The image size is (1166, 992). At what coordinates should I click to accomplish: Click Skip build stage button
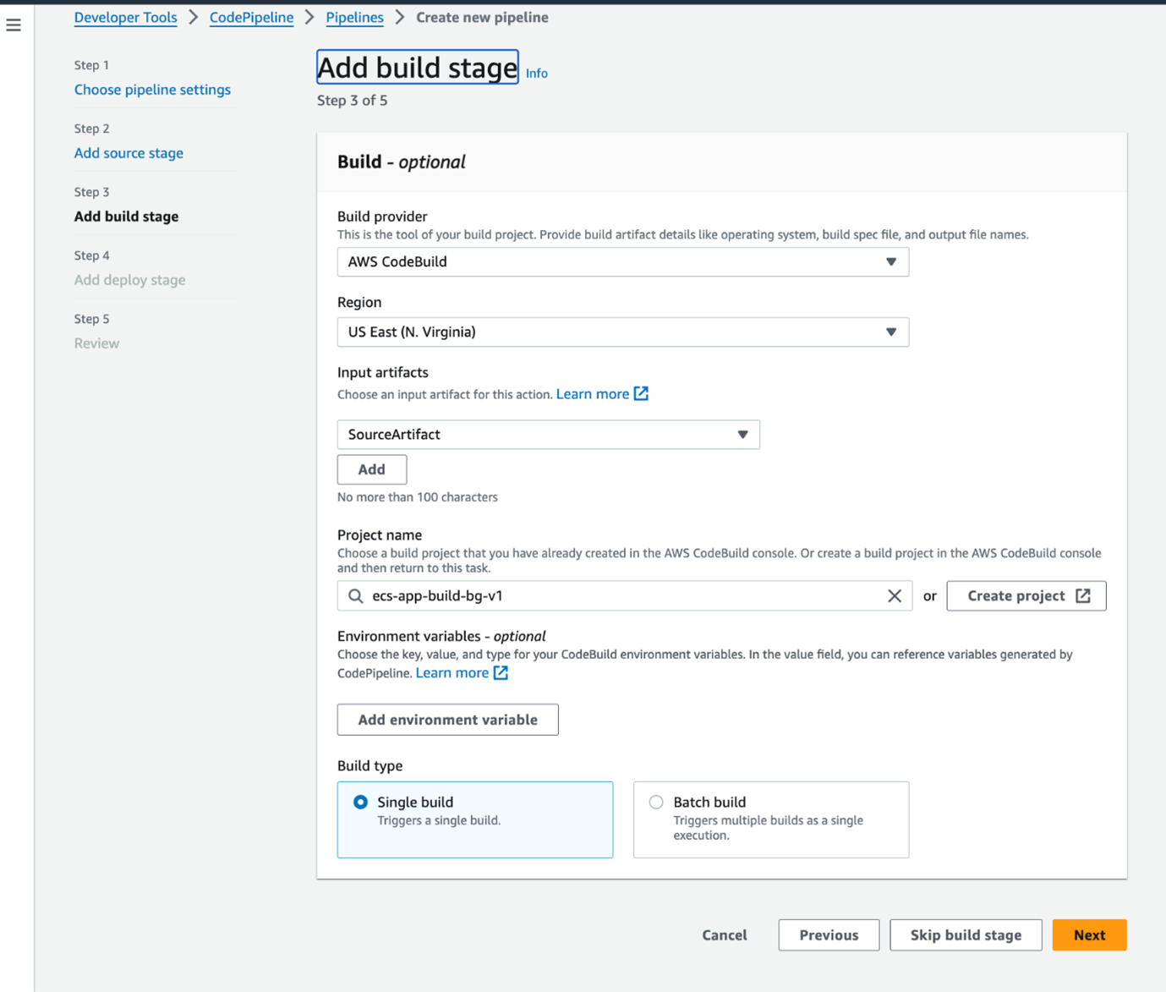click(966, 935)
